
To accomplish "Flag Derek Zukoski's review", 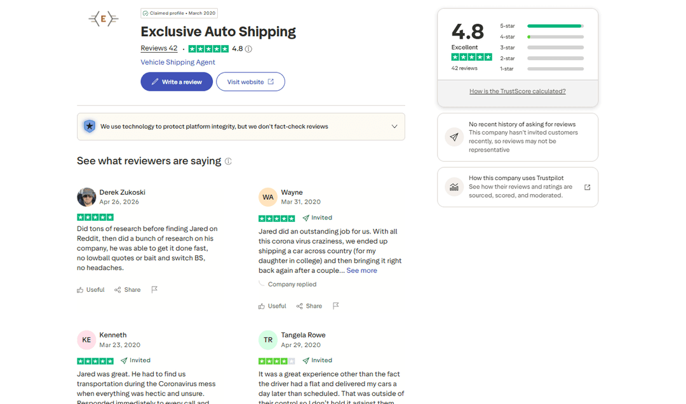I will (x=154, y=290).
